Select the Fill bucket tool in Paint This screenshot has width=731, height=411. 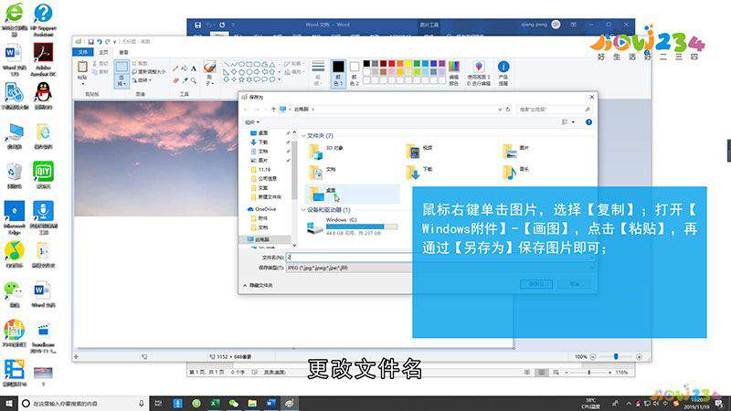[185, 69]
